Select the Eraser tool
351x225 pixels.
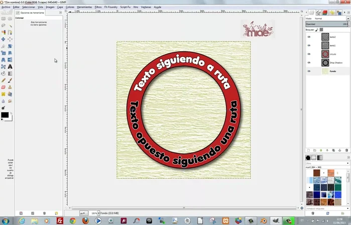(4, 87)
